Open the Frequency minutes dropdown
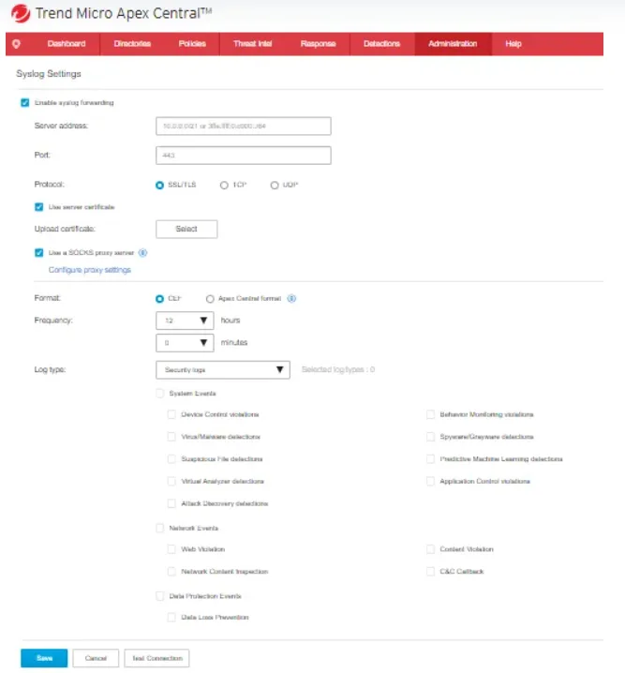This screenshot has height=673, width=625. [x=185, y=343]
